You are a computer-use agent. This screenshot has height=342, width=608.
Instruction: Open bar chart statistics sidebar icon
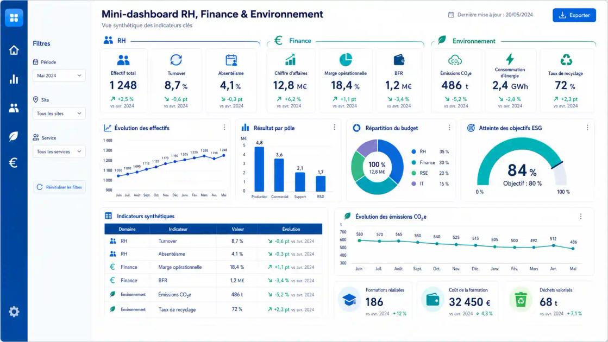pyautogui.click(x=14, y=79)
